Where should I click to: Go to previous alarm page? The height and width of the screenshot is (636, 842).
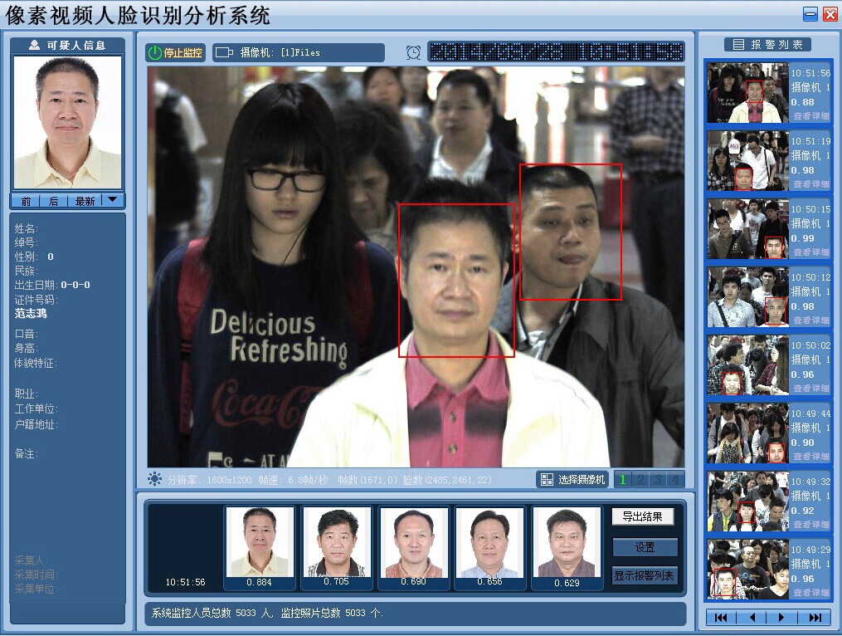(752, 618)
